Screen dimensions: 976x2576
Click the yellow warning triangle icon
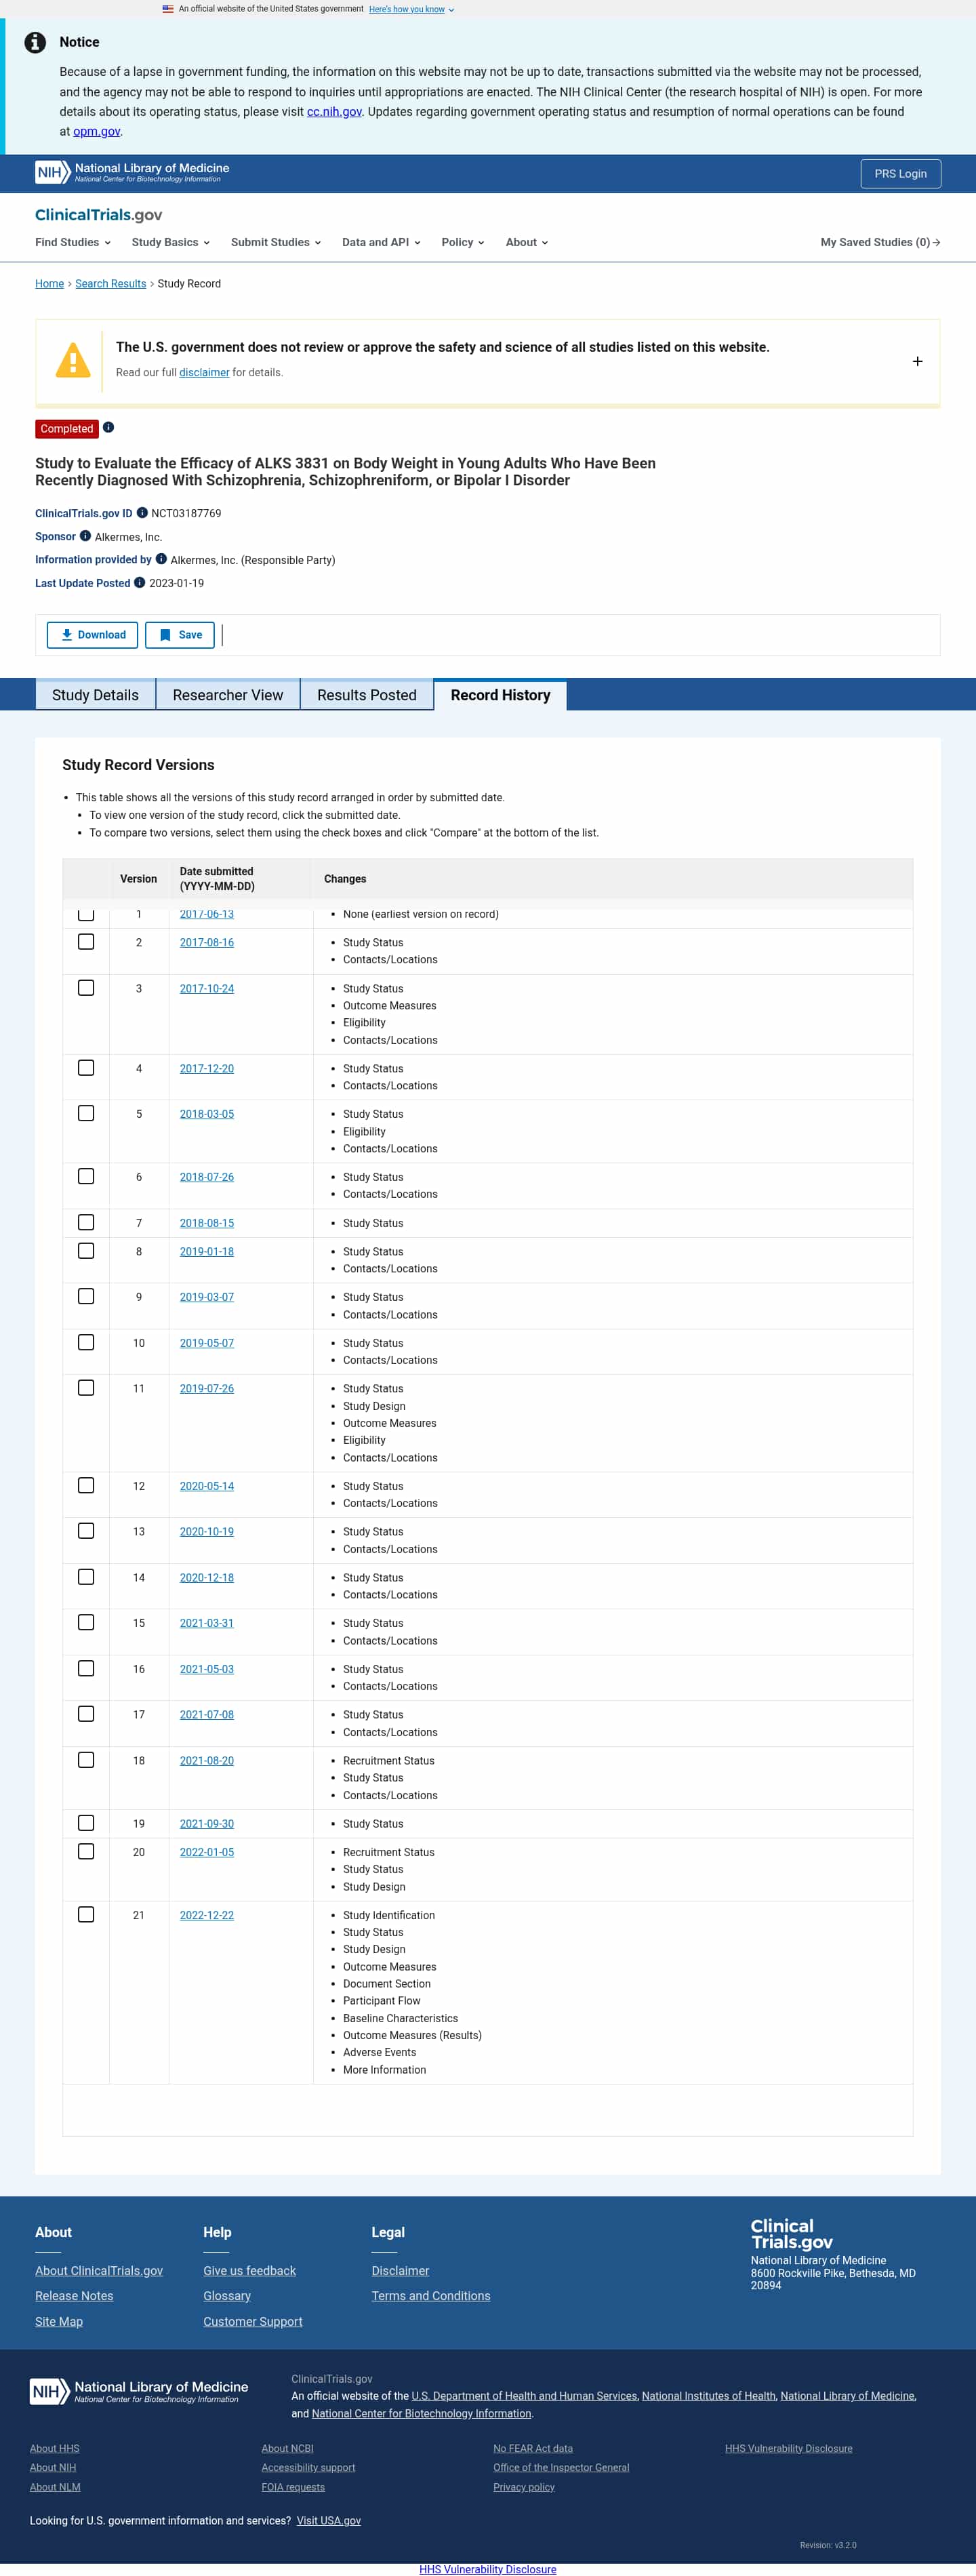(x=73, y=360)
